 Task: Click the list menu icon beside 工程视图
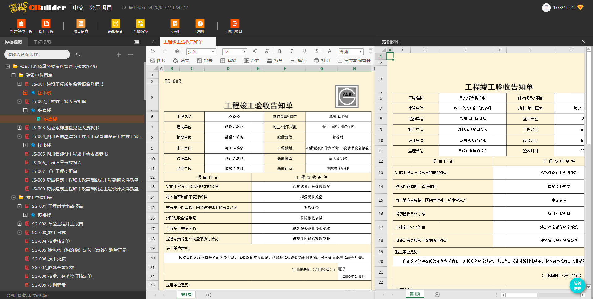(x=137, y=42)
